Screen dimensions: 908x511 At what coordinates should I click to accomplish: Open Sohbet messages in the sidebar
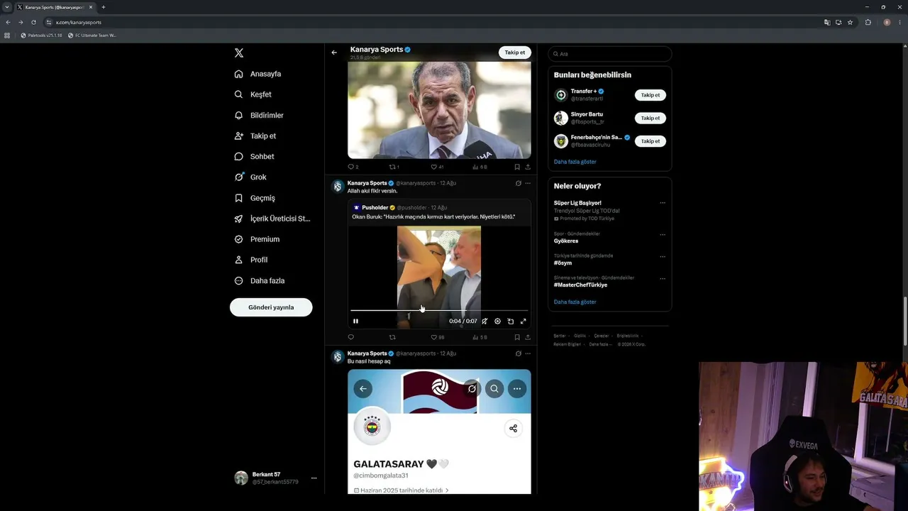(254, 156)
